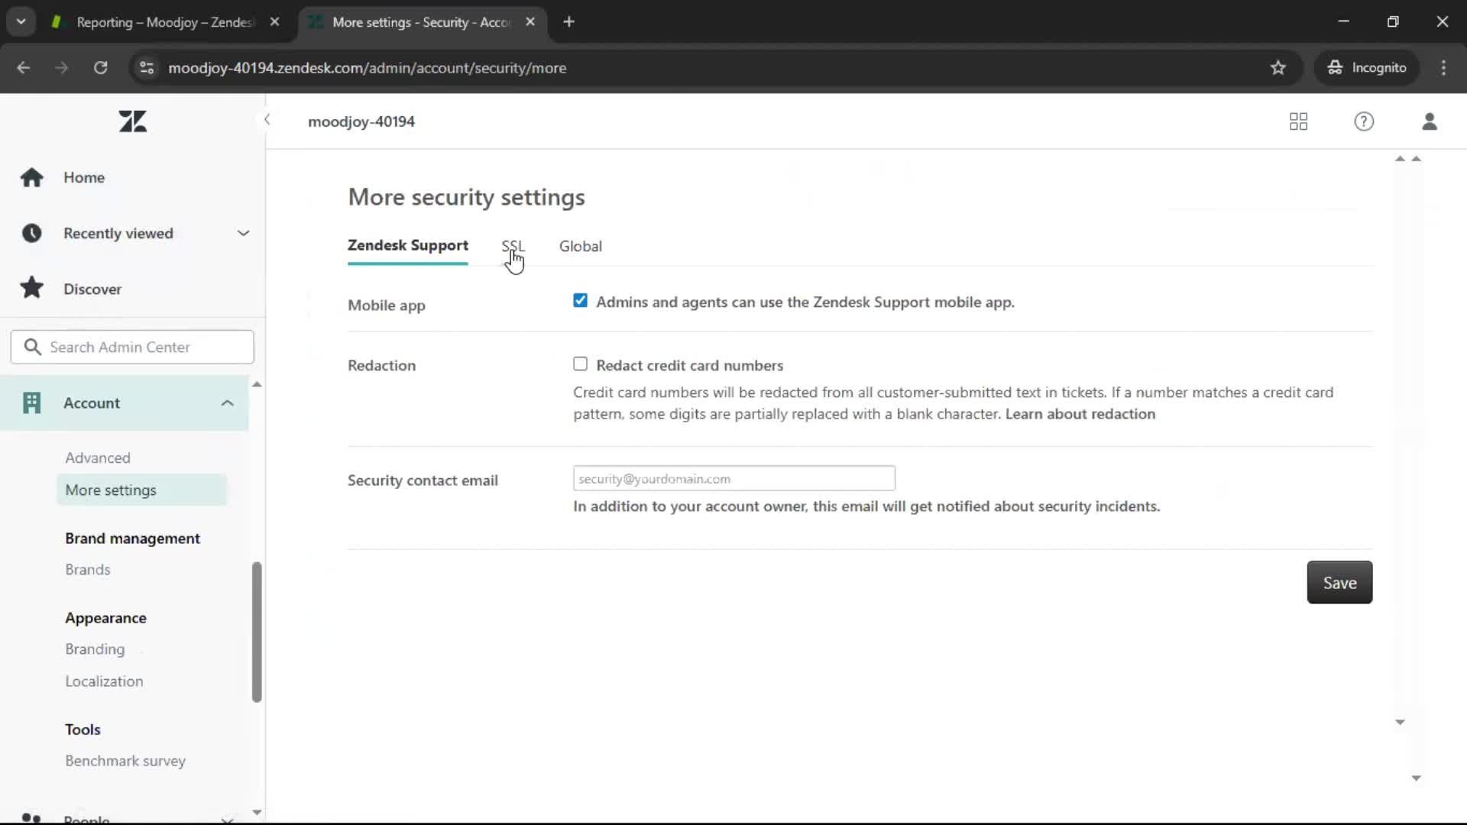Click the Account building icon
This screenshot has height=825, width=1467.
coord(31,403)
